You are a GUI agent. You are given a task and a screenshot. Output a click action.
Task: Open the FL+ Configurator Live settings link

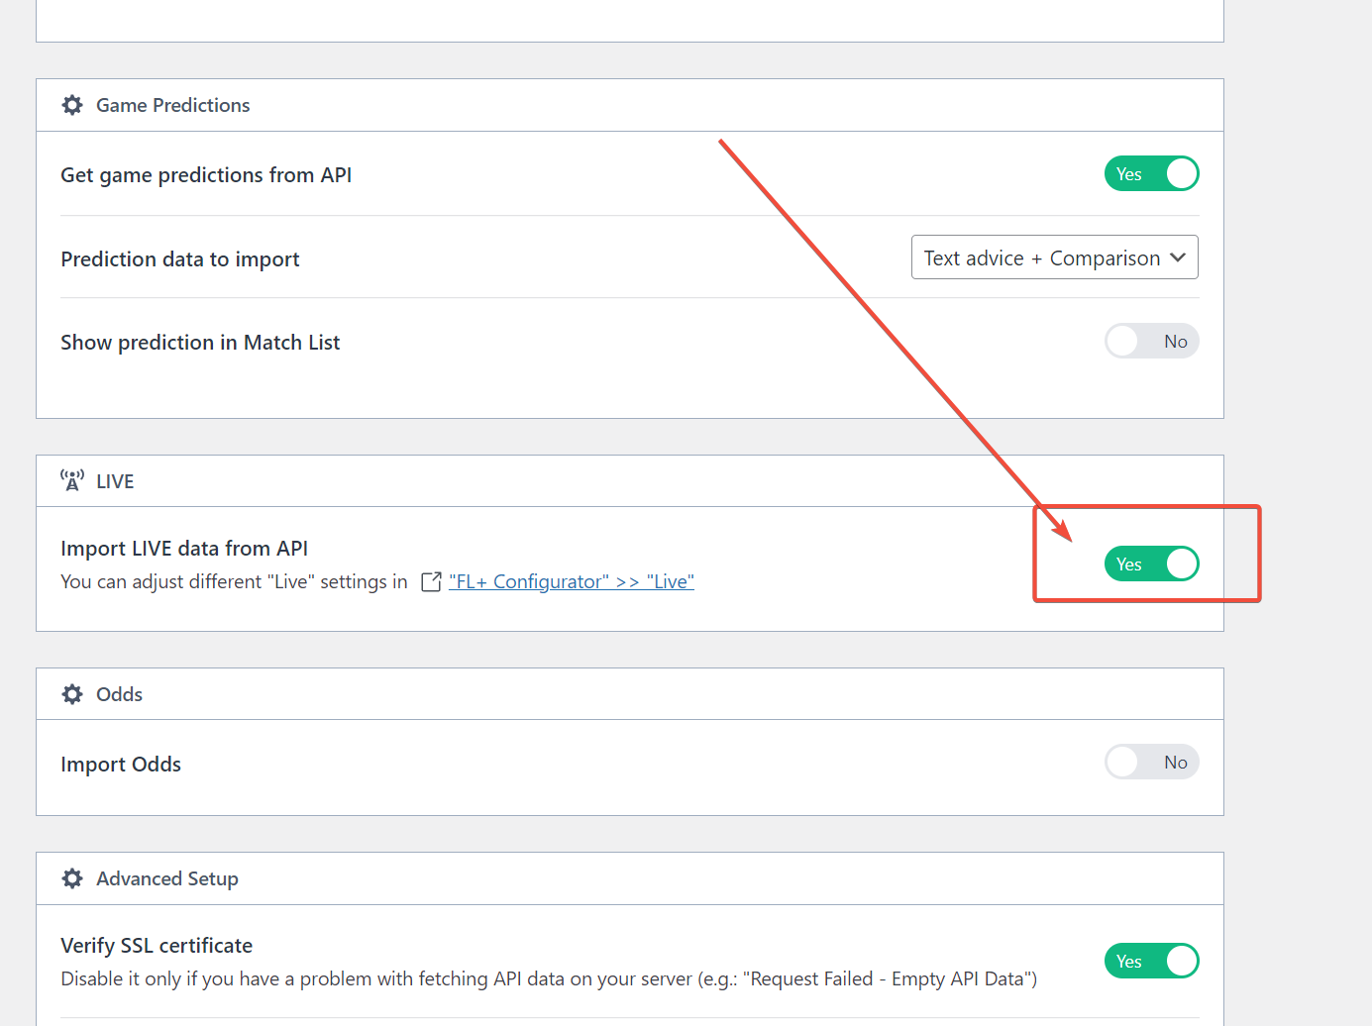(x=572, y=581)
